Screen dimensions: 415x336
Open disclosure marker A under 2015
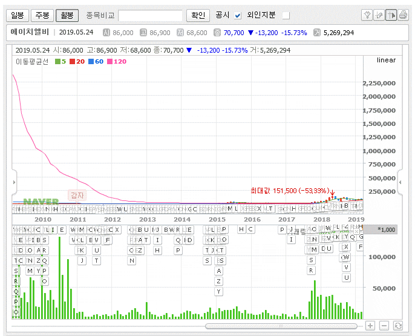coord(218,271)
